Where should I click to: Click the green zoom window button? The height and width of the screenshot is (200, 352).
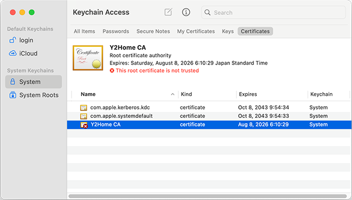pos(32,12)
